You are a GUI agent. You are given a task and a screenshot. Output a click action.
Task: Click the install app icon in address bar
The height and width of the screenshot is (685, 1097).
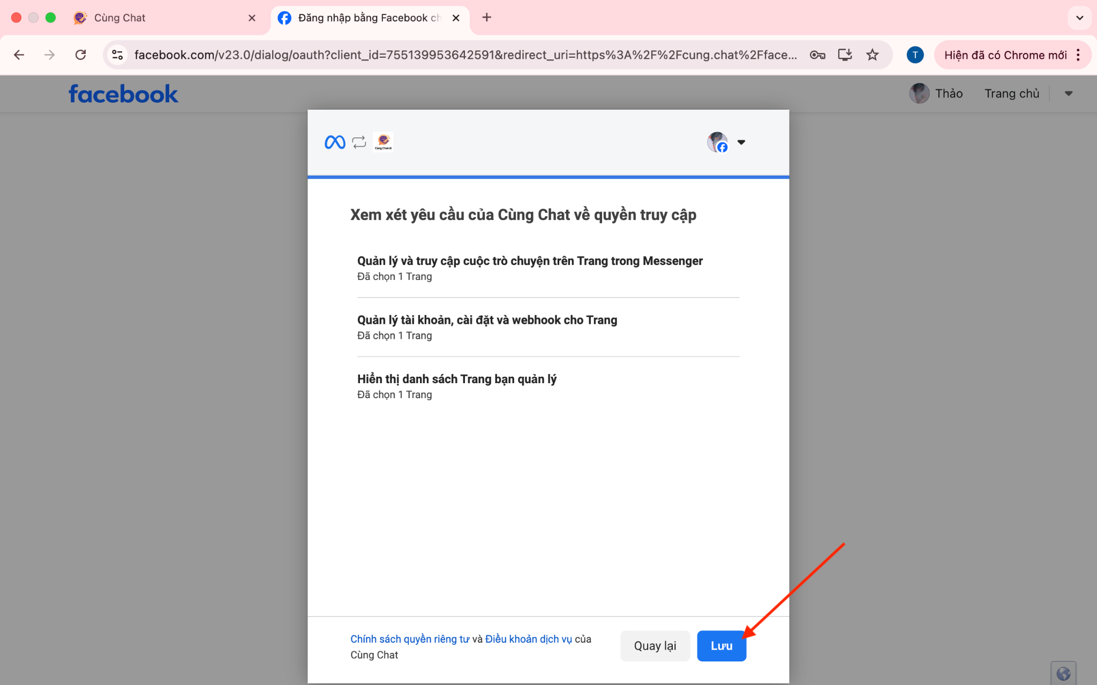(x=845, y=55)
